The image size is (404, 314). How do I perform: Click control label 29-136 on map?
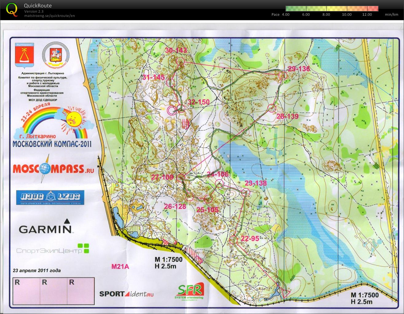coord(299,69)
